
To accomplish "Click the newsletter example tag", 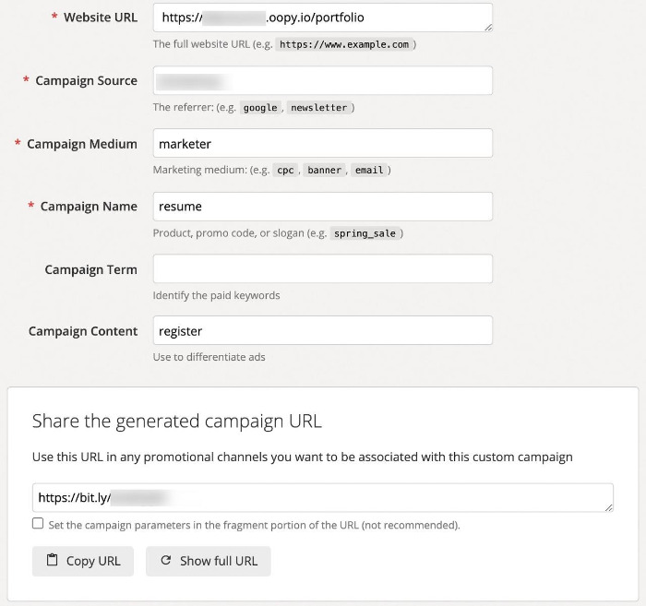I will tap(318, 108).
